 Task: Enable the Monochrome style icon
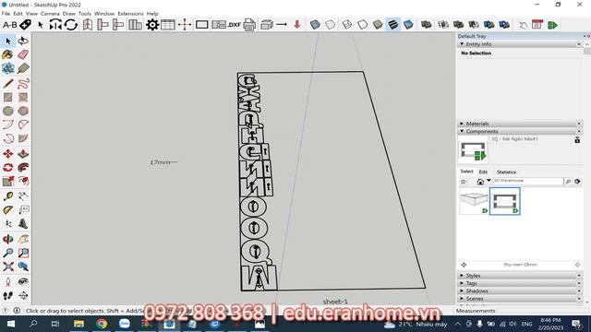[408, 25]
